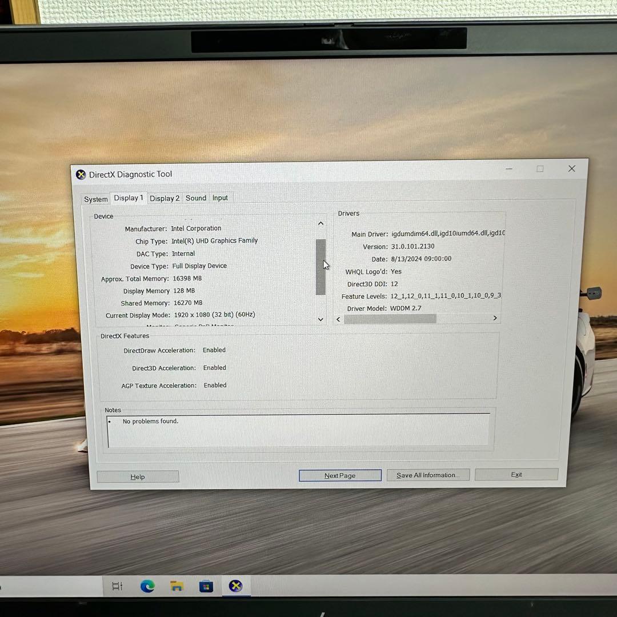This screenshot has height=617, width=617.
Task: Open the Display 2 tab
Action: tap(164, 198)
